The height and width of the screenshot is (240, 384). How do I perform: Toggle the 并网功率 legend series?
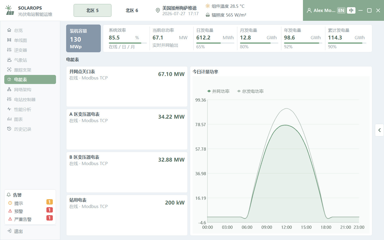pos(218,91)
